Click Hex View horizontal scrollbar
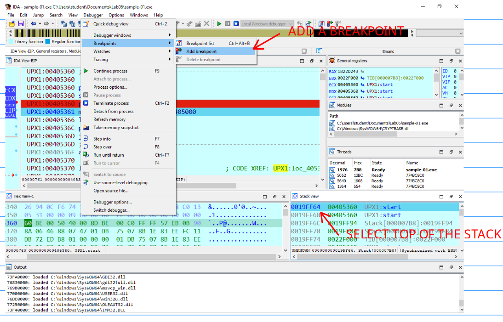Viewport: 503px width, 322px height. [x=145, y=257]
